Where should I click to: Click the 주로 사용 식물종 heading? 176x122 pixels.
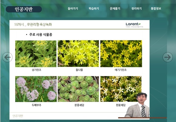[x=41, y=35]
